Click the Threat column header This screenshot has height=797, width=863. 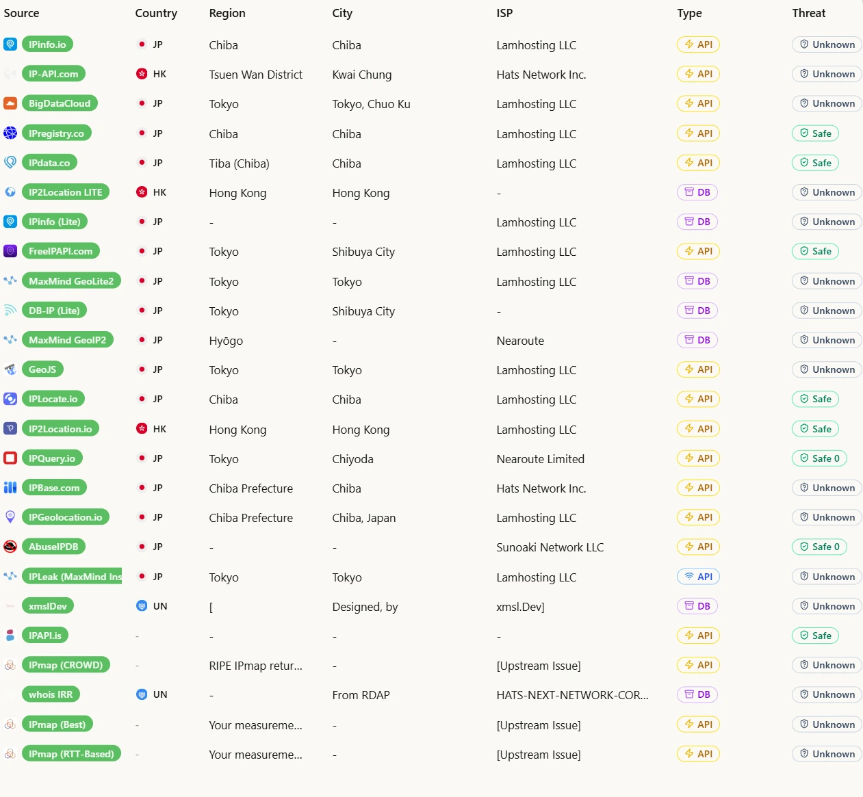[808, 13]
